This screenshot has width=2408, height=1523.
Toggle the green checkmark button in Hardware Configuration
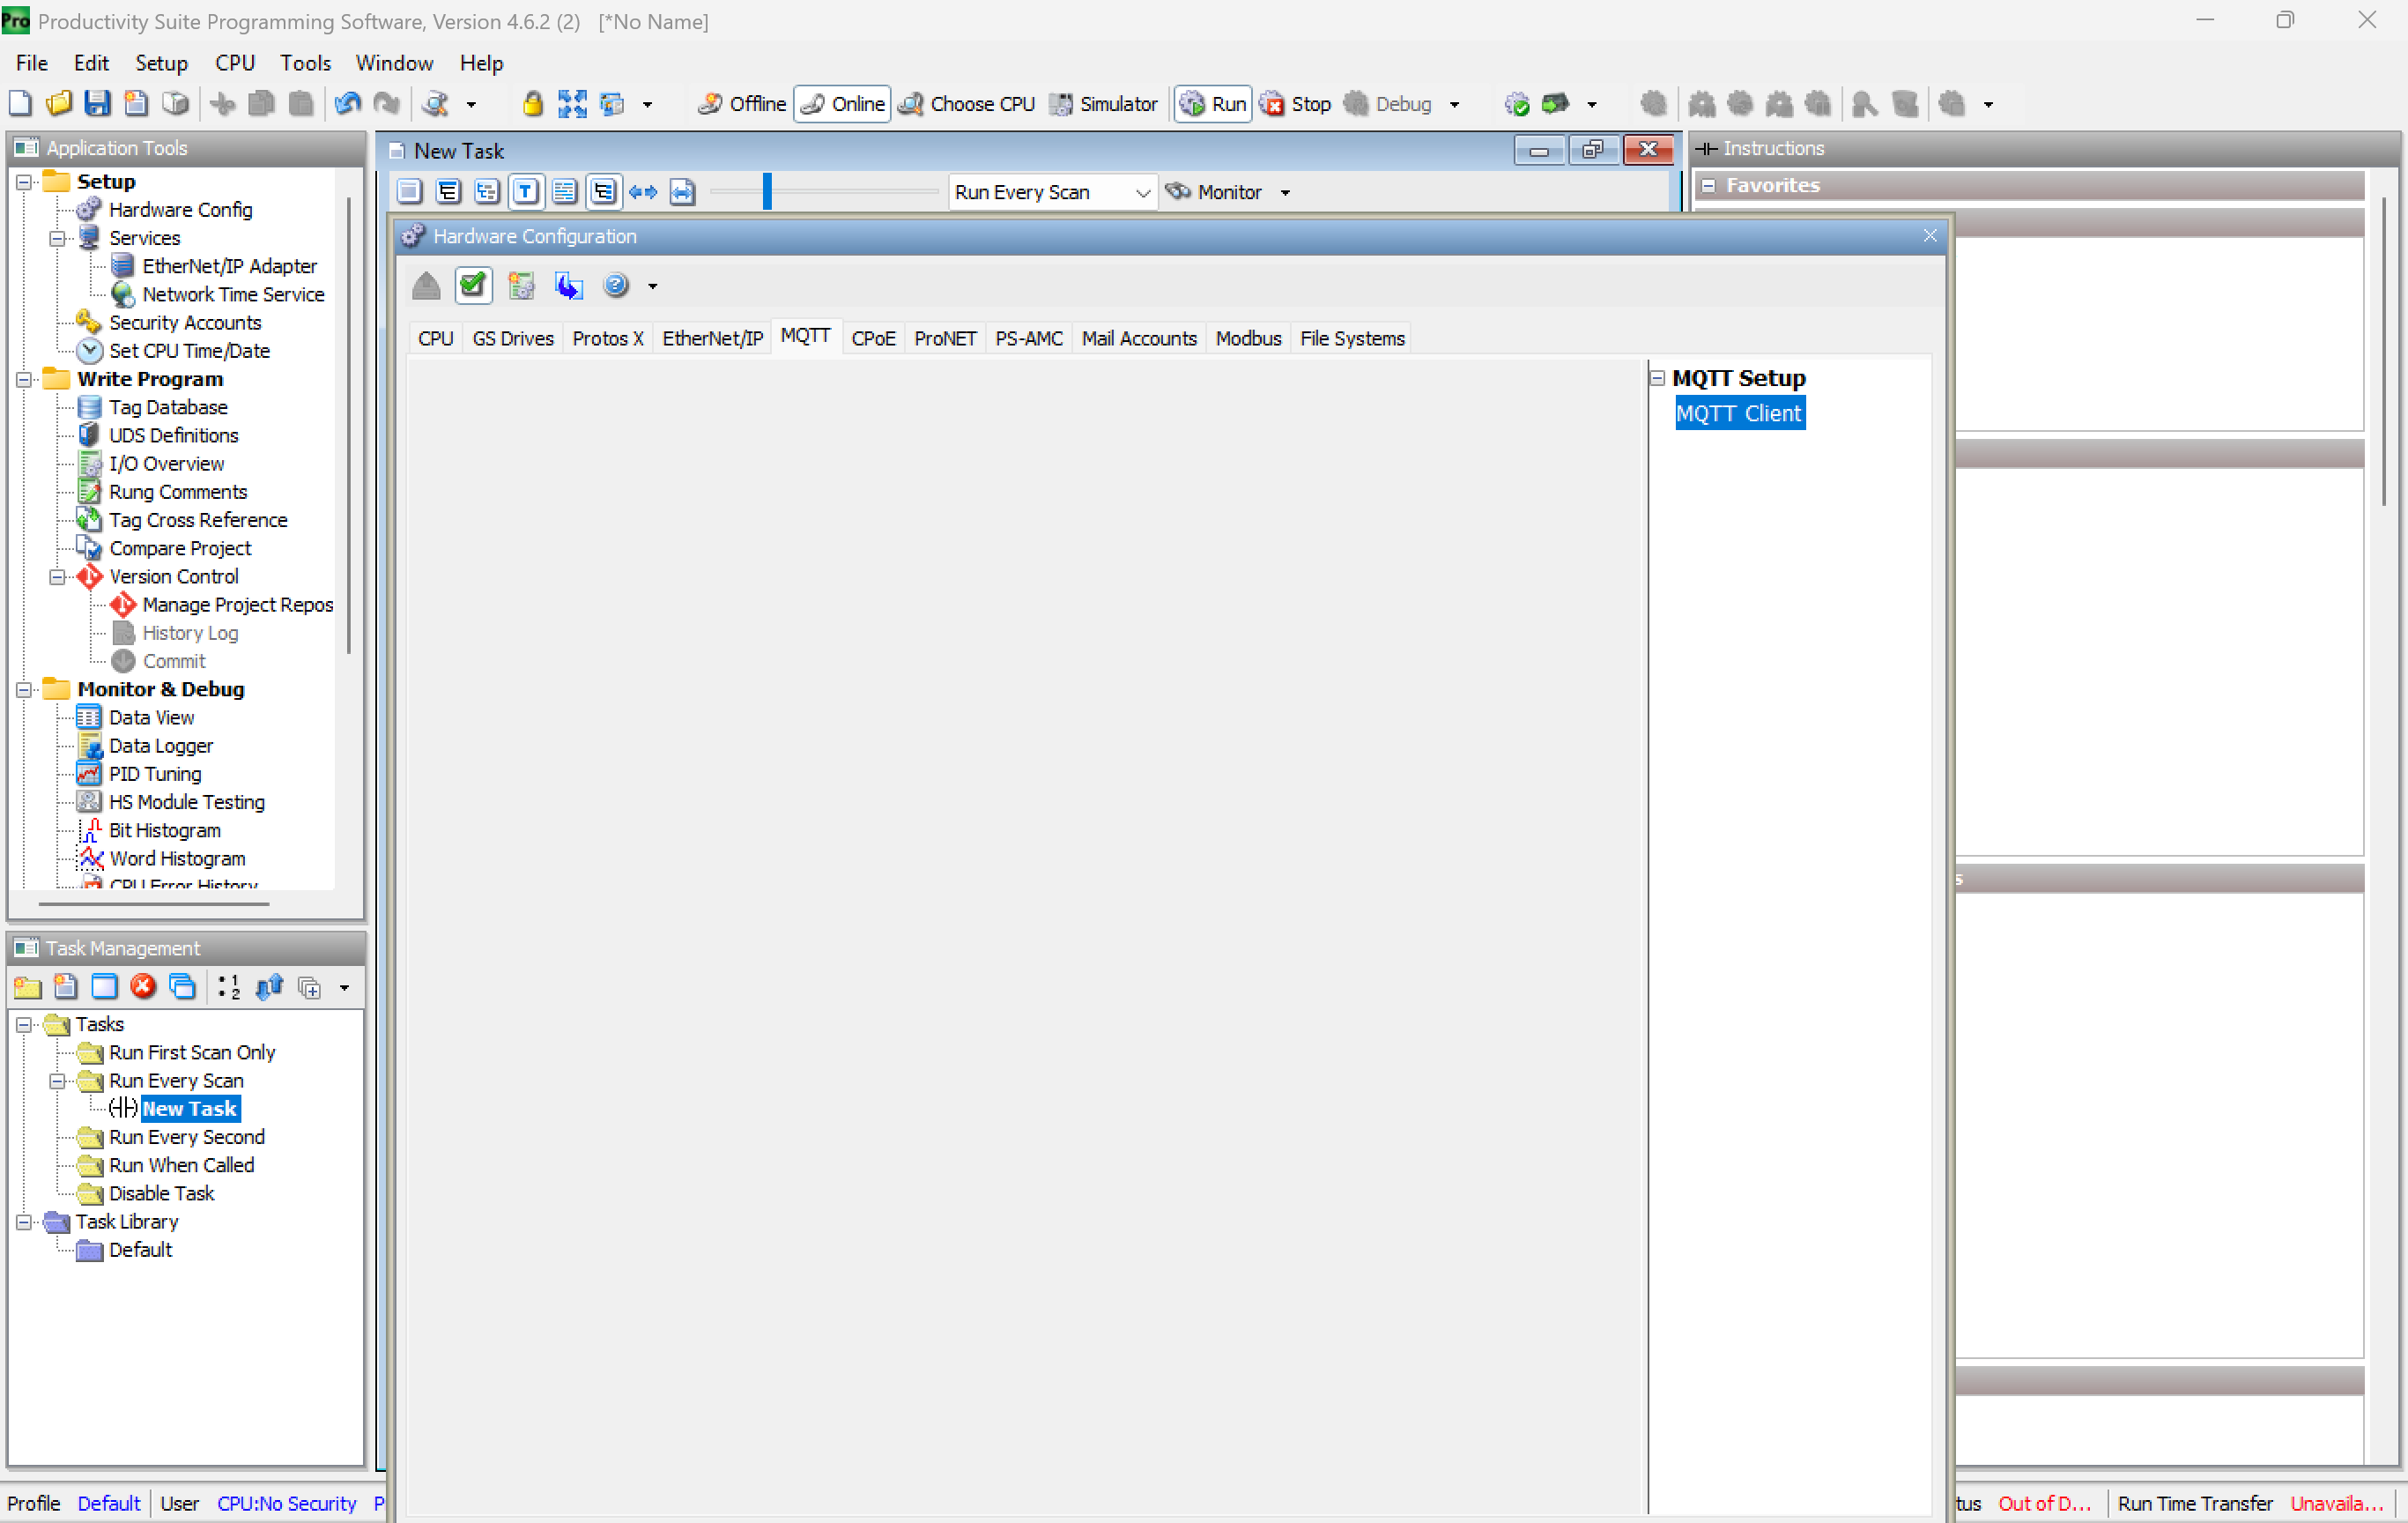(473, 286)
